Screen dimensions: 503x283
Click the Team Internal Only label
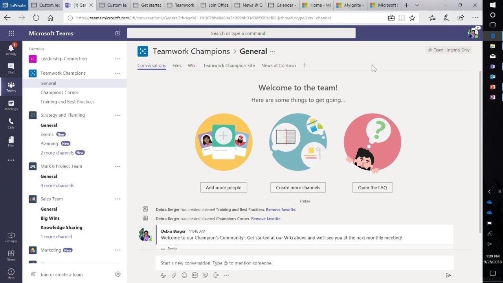[x=449, y=50]
